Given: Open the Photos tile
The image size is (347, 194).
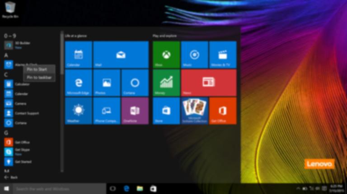Looking at the screenshot, I should (107, 83).
